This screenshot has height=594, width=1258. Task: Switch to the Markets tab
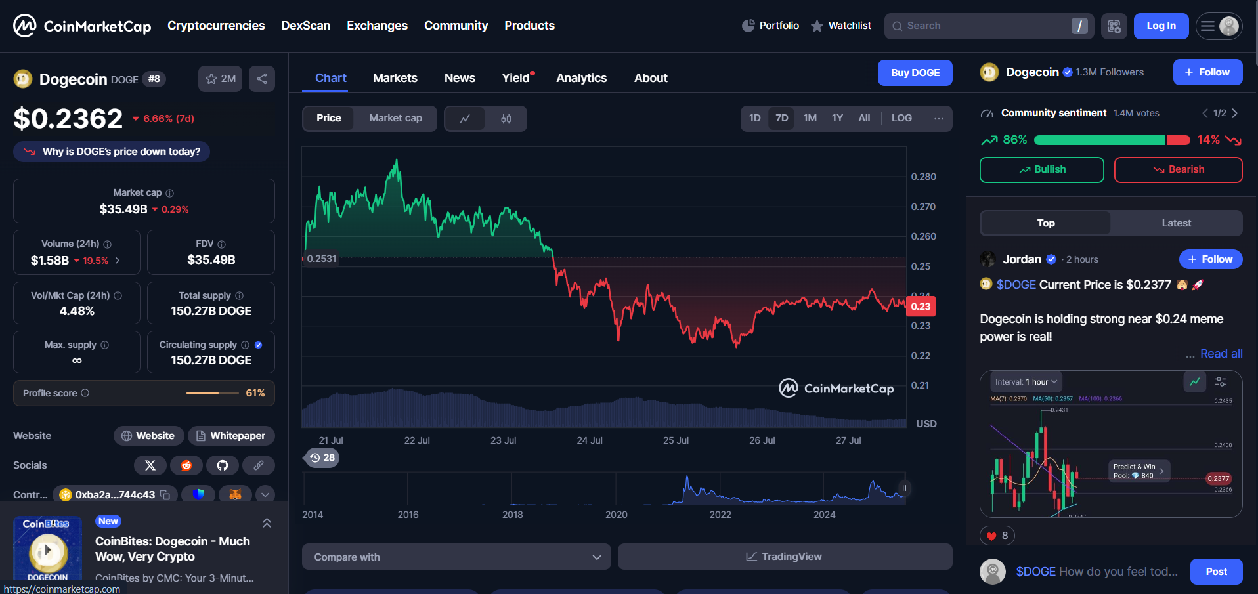tap(395, 78)
